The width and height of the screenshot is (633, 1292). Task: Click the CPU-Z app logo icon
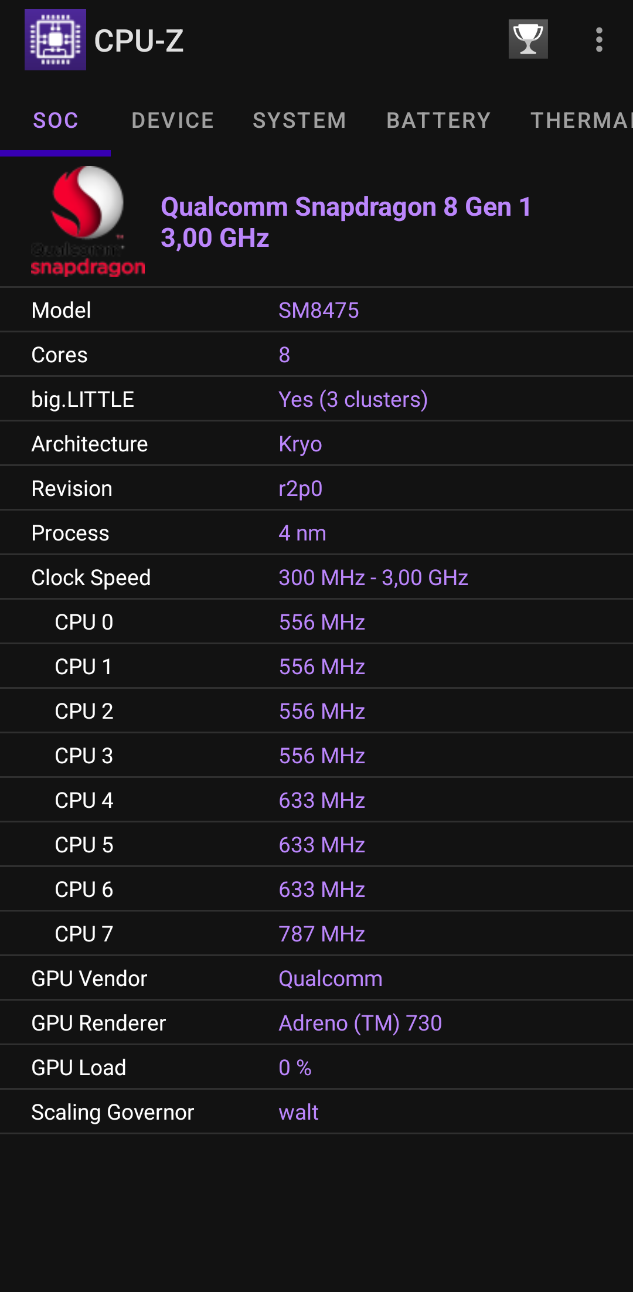coord(56,39)
